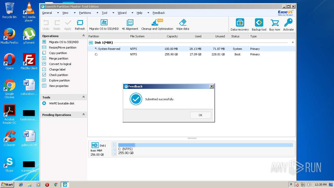Open the Windows Start menu
This screenshot has height=188, width=334.
click(x=7, y=185)
